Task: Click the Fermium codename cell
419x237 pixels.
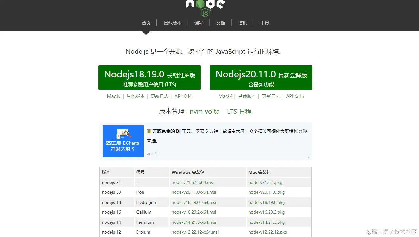Action: pos(152,222)
